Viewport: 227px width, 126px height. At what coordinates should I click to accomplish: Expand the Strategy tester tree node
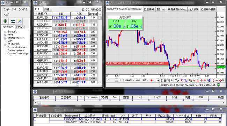[x=5, y=38]
